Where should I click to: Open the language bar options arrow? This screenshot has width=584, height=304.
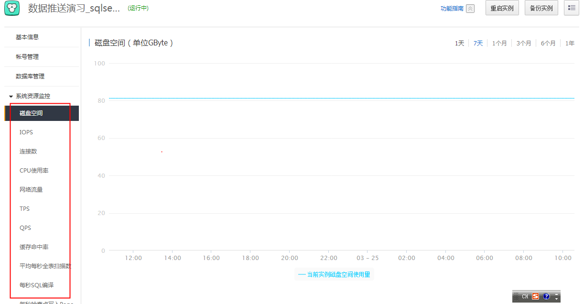pyautogui.click(x=556, y=299)
